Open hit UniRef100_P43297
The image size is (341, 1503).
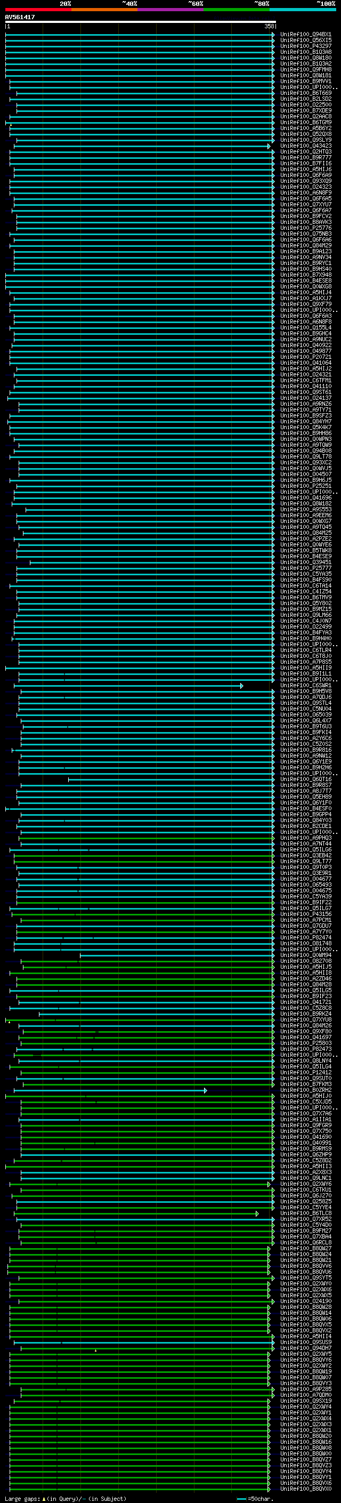tap(305, 46)
